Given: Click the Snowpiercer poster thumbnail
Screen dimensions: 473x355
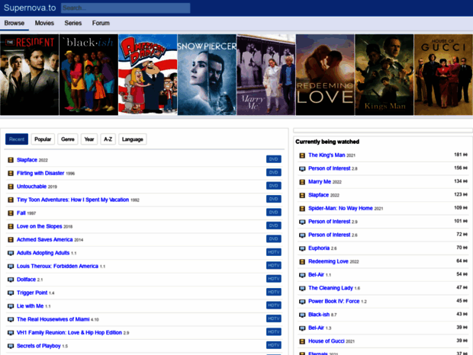Looking at the screenshot, I should tap(207, 75).
